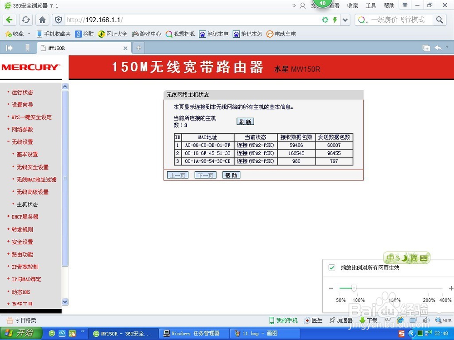This screenshot has width=454, height=340.
Task: Expand IP与MAC绑定 menu section
Action: [26, 279]
